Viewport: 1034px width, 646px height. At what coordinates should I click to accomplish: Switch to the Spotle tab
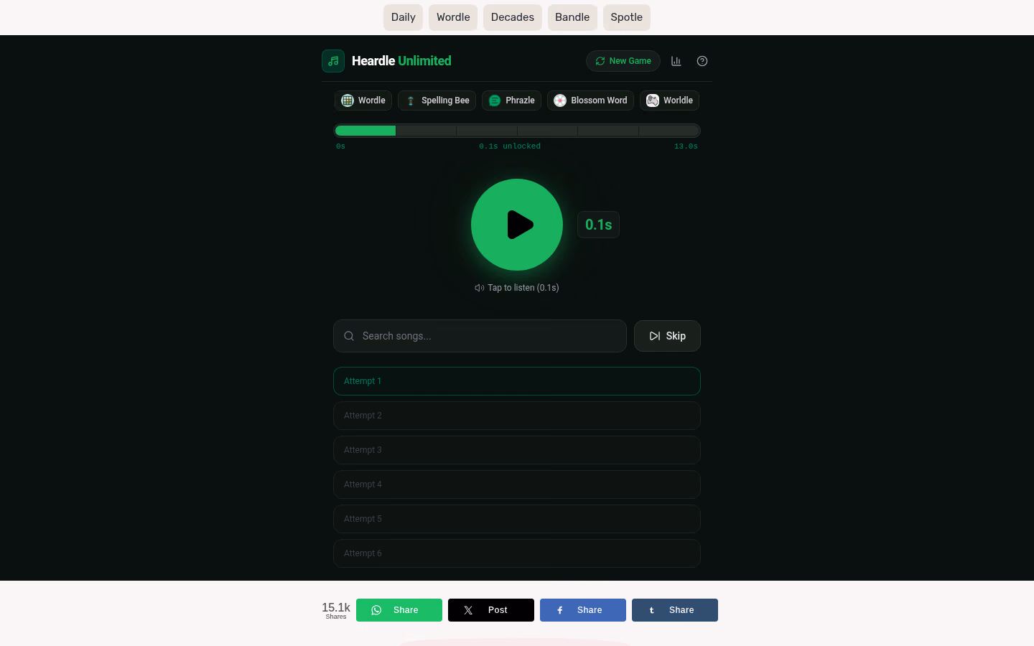coord(627,17)
